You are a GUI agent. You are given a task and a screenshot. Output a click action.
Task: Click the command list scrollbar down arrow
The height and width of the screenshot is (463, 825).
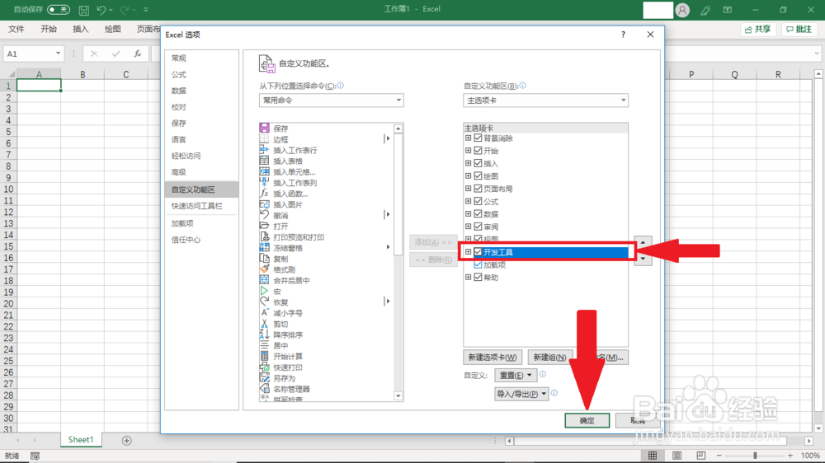(x=398, y=396)
